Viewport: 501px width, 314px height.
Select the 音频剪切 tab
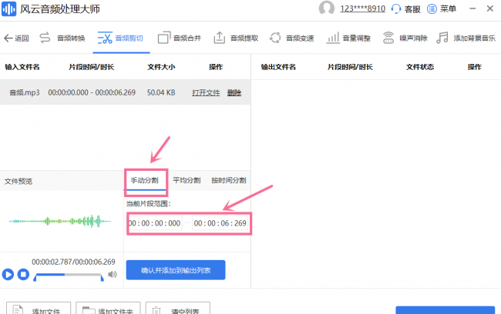[x=120, y=38]
